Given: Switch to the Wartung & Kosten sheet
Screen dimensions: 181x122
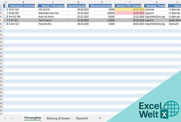Looking at the screenshot, I should click(58, 118).
